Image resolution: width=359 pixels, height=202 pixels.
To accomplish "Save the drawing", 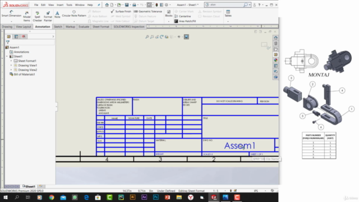I will (x=127, y=4).
